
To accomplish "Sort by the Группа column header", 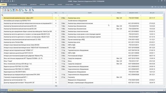I will [89, 13].
